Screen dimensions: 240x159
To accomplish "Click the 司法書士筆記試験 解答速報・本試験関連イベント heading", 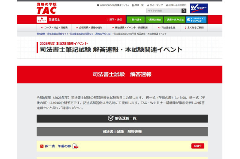I will pyautogui.click(x=111, y=50).
